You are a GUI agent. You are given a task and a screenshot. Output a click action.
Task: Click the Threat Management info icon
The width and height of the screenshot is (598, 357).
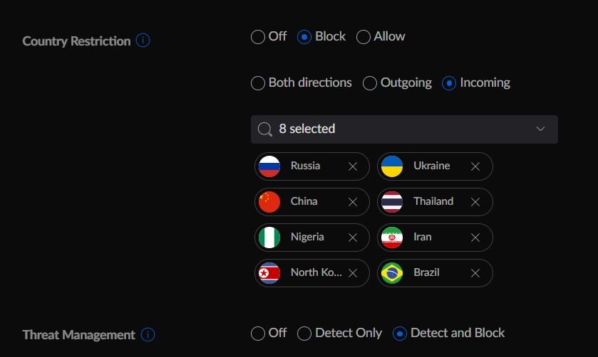148,334
